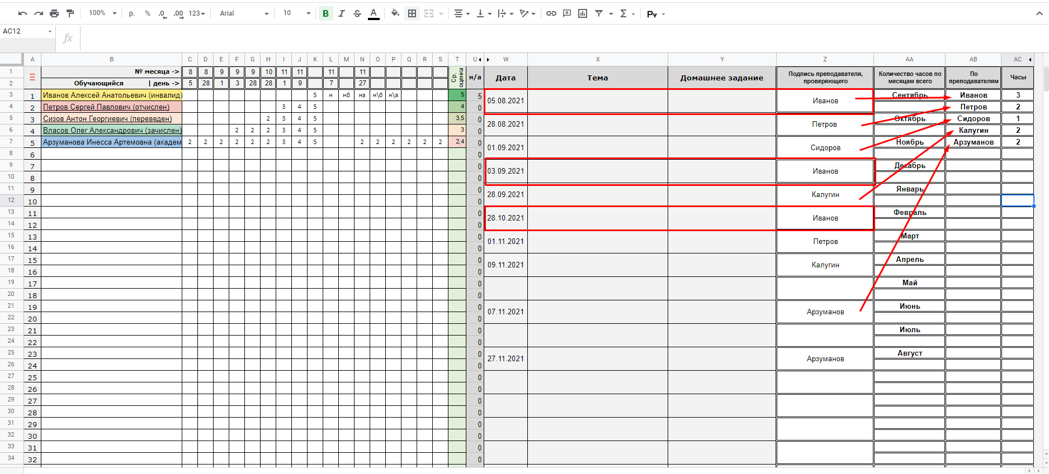Image resolution: width=1049 pixels, height=474 pixels.
Task: Decrease decimal places
Action: (x=162, y=13)
